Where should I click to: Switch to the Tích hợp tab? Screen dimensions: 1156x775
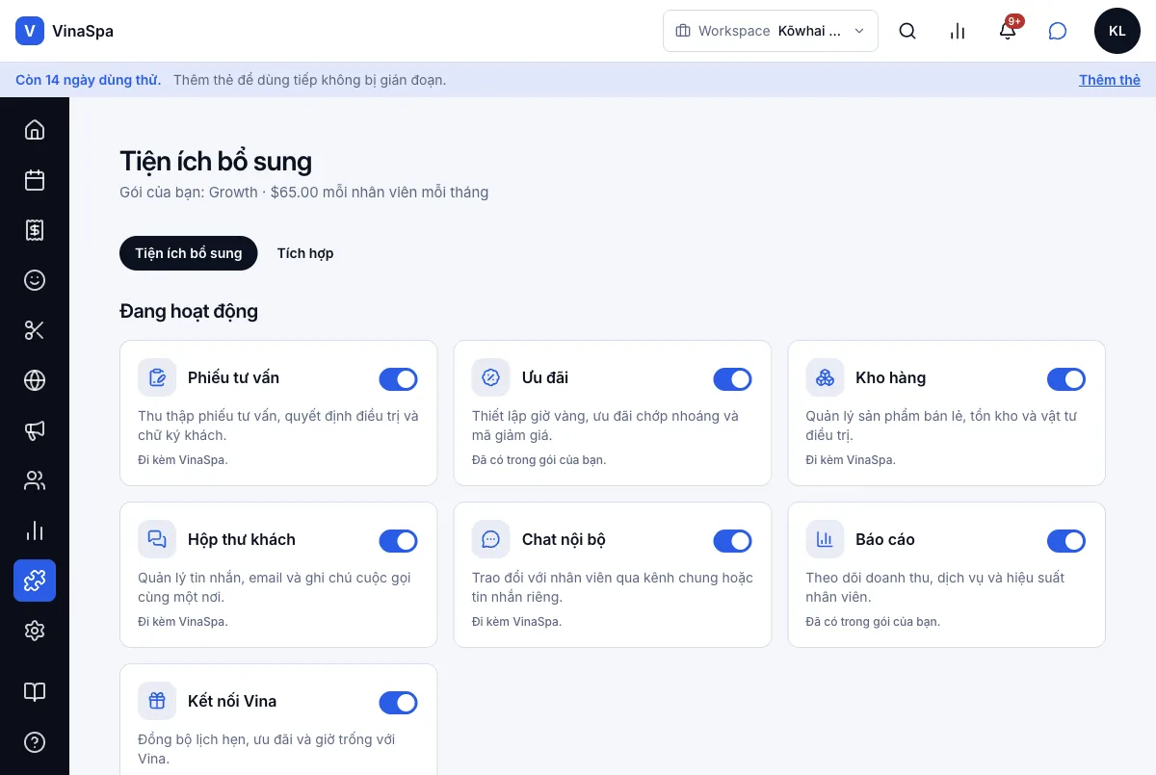305,253
